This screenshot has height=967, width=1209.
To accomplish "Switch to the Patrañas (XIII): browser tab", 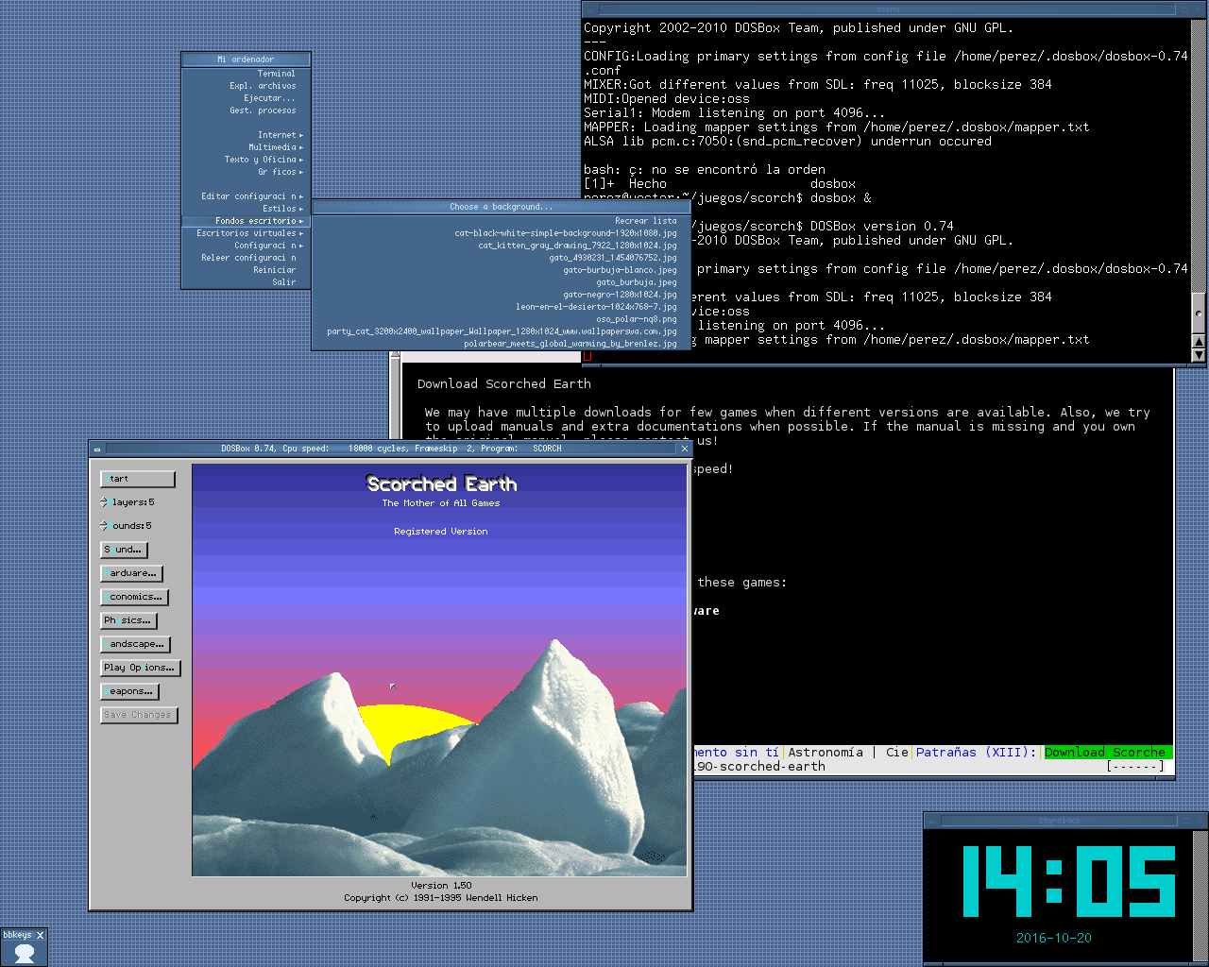I will point(977,753).
